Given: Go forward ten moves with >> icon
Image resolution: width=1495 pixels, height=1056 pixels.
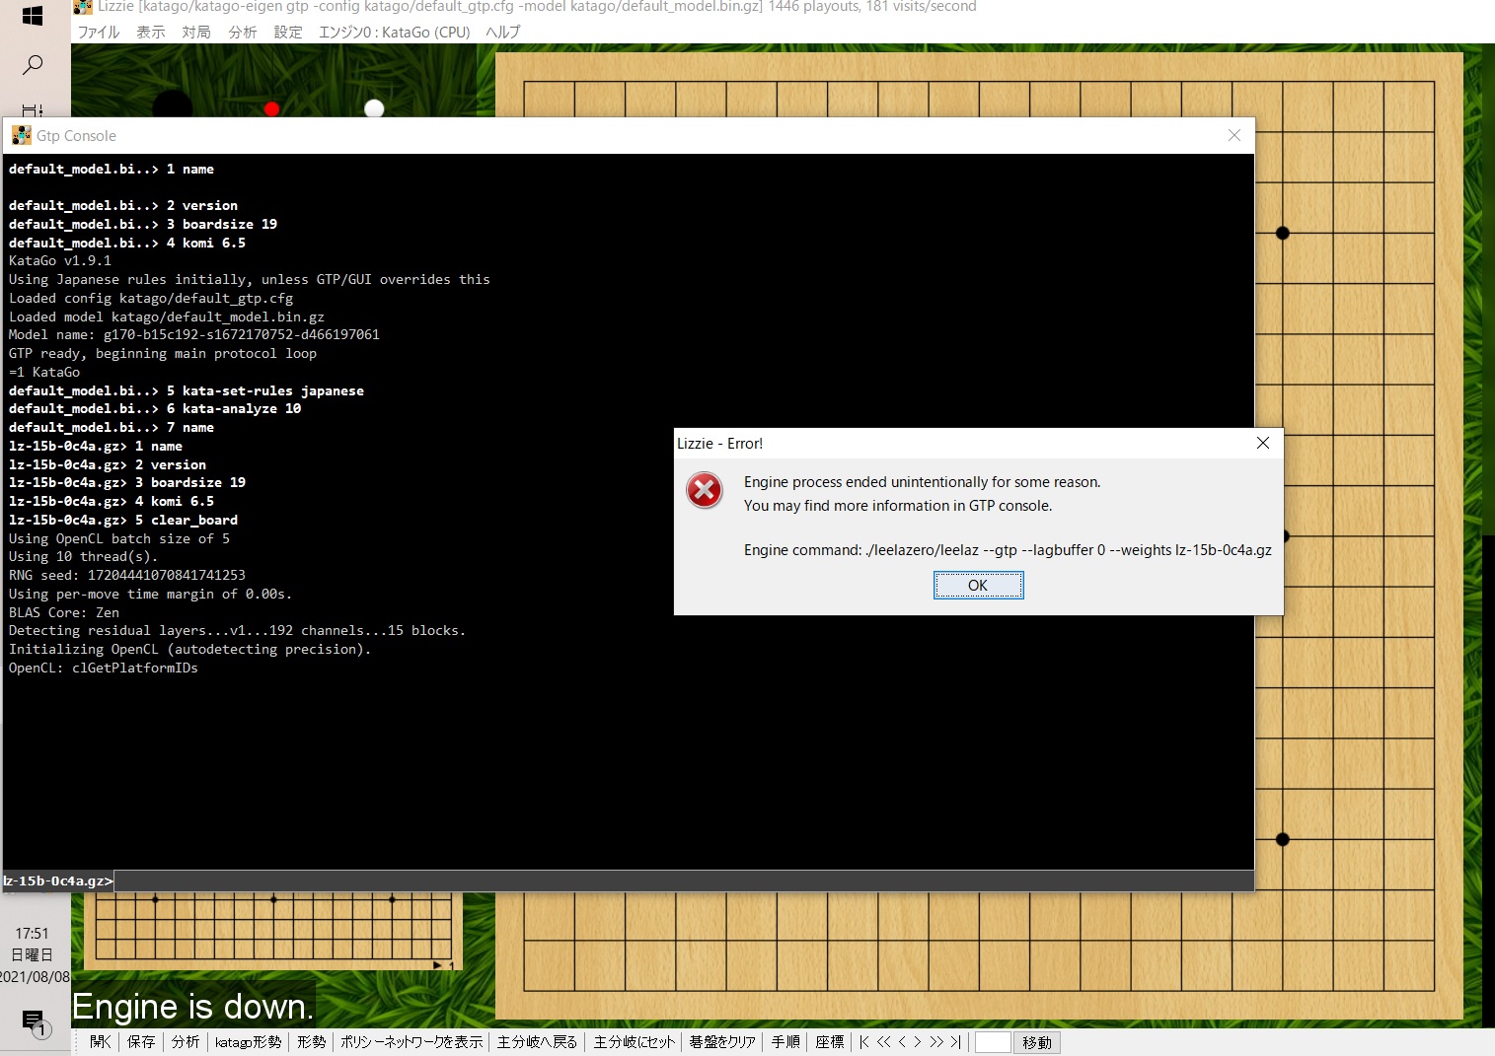Looking at the screenshot, I should [936, 1042].
